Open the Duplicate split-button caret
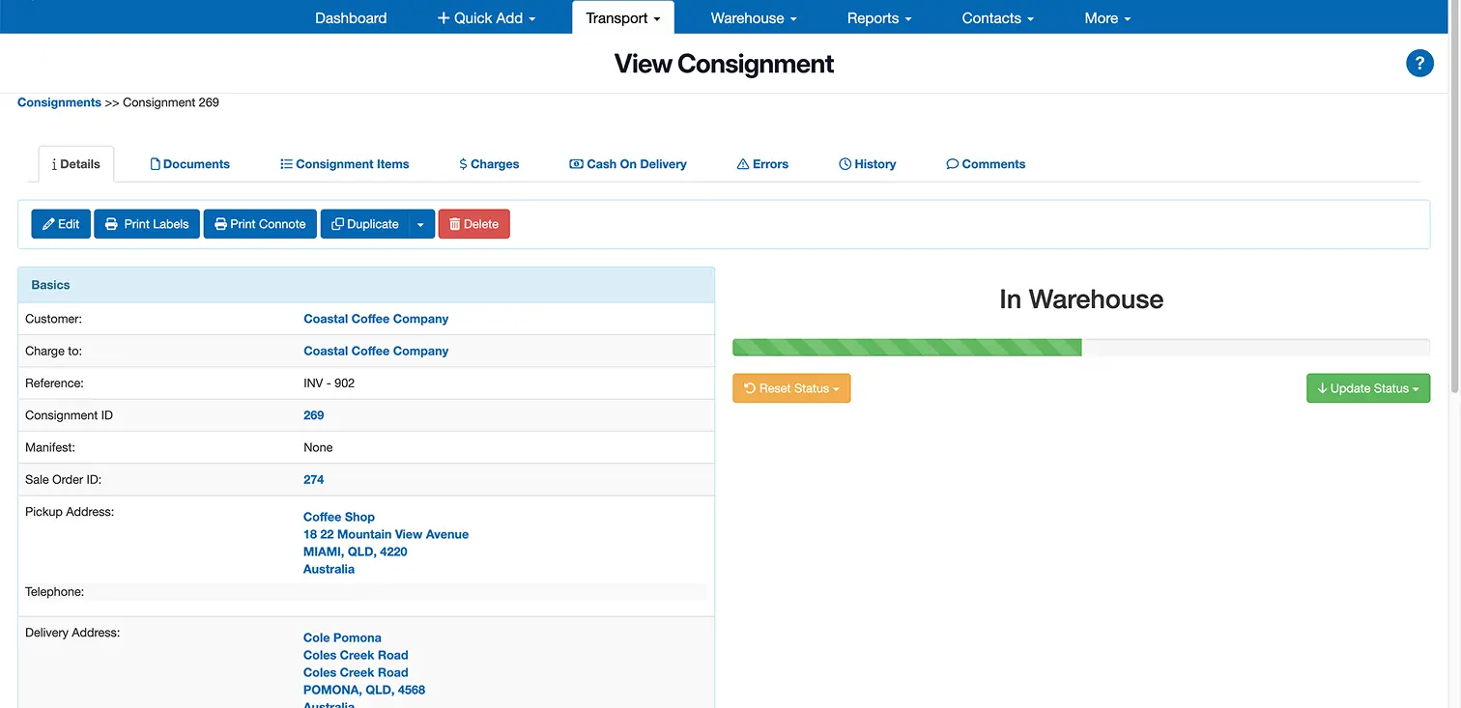The width and height of the screenshot is (1461, 708). (420, 223)
